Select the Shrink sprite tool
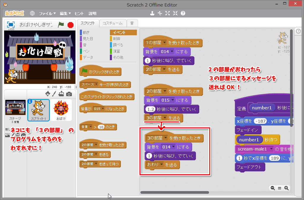 coord(175,13)
